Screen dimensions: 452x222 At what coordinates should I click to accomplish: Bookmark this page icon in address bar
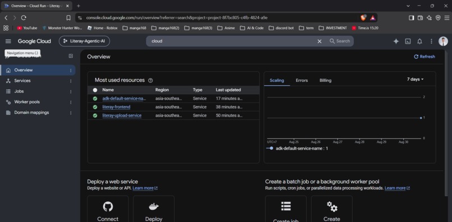click(68, 18)
